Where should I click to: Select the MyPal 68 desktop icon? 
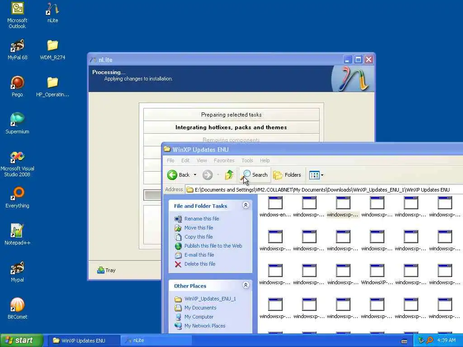17,50
